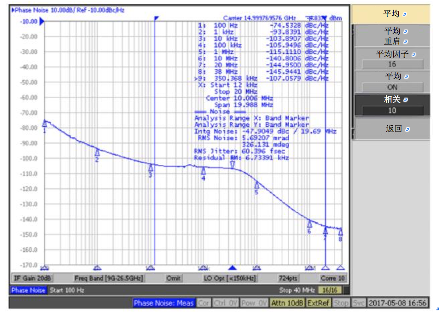Click active marker 9 on the trace
442x314 pixels.
point(233,165)
